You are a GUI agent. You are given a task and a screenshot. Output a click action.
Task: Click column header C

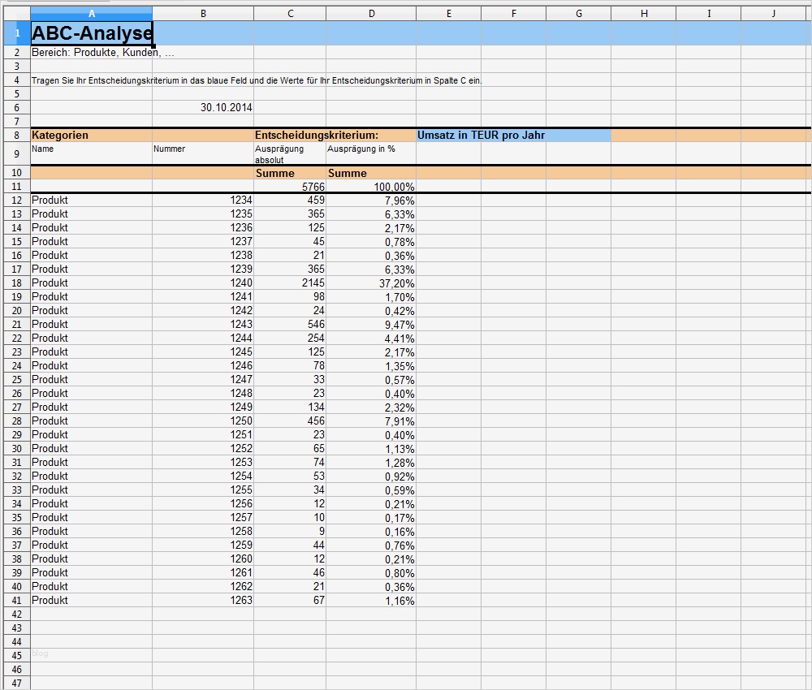pos(290,14)
